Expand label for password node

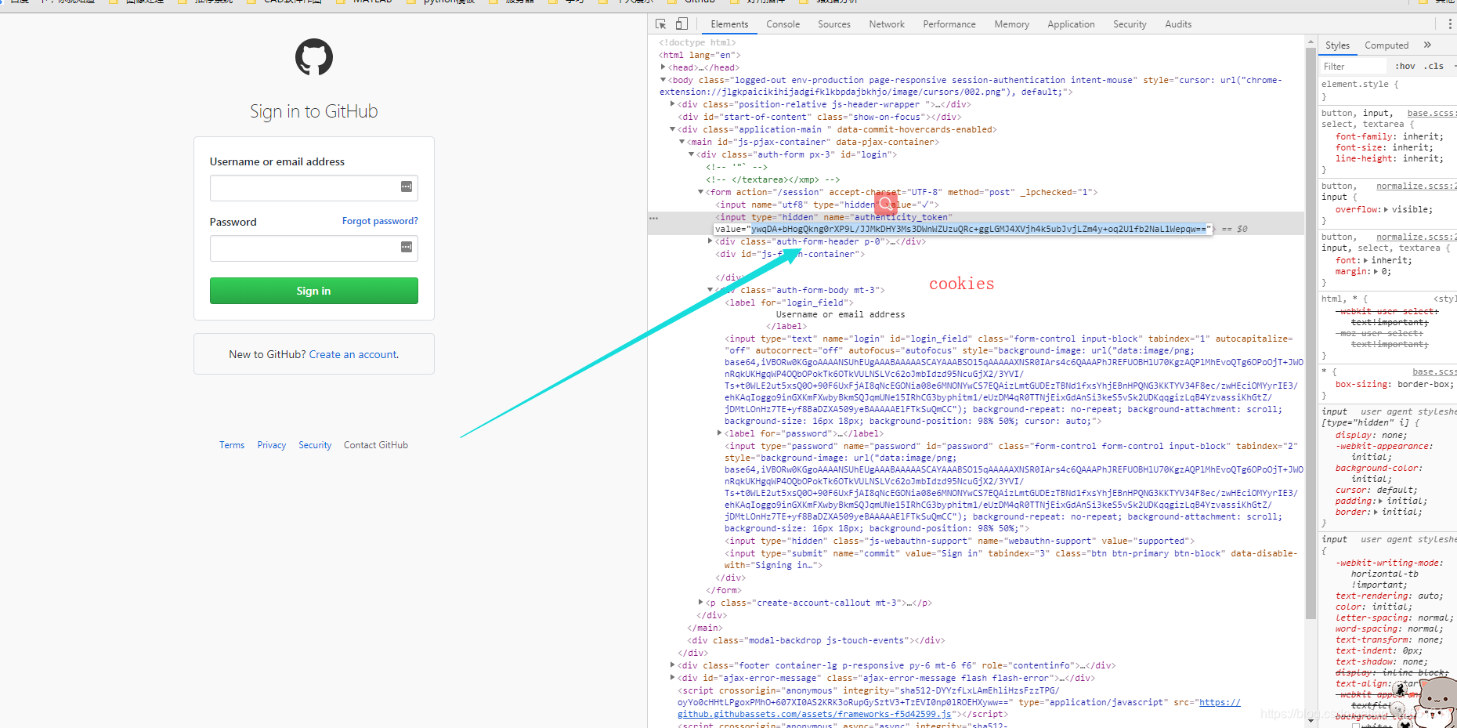[x=720, y=433]
